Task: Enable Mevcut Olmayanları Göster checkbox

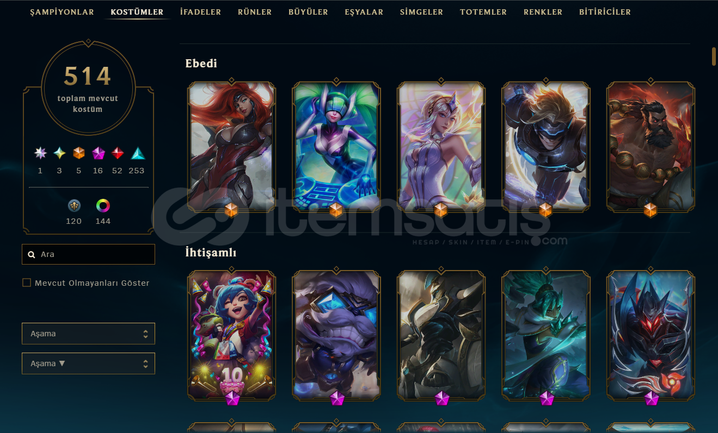Action: (27, 283)
